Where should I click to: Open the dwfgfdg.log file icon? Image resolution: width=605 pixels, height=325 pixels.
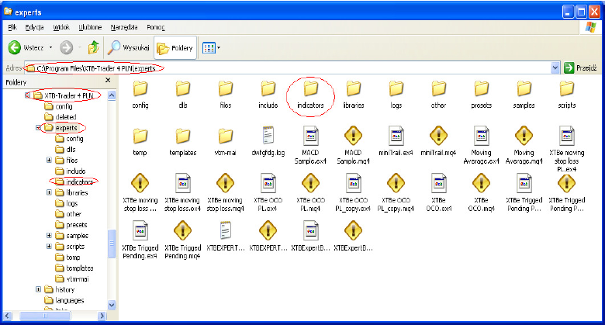tap(268, 135)
